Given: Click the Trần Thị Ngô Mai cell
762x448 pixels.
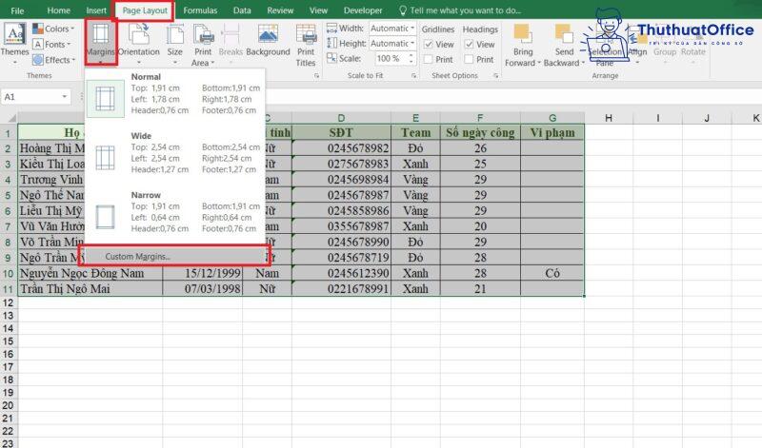Looking at the screenshot, I should pos(90,289).
